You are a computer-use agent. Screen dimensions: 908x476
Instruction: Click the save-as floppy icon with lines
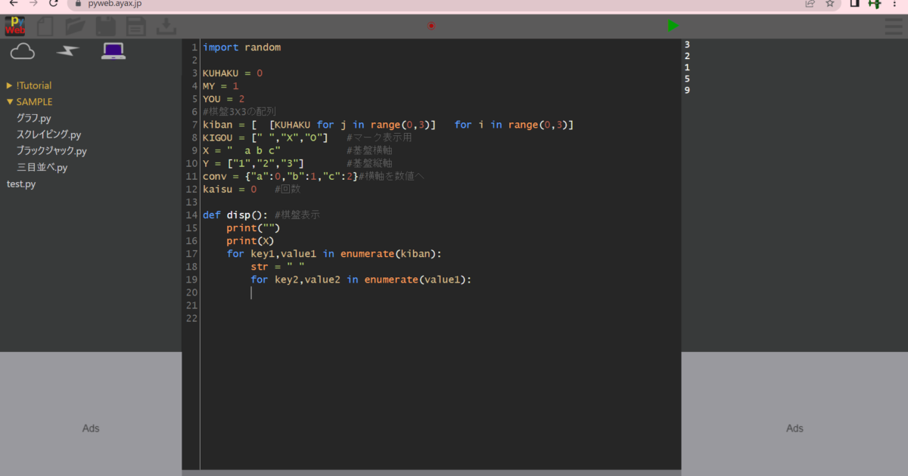(135, 26)
